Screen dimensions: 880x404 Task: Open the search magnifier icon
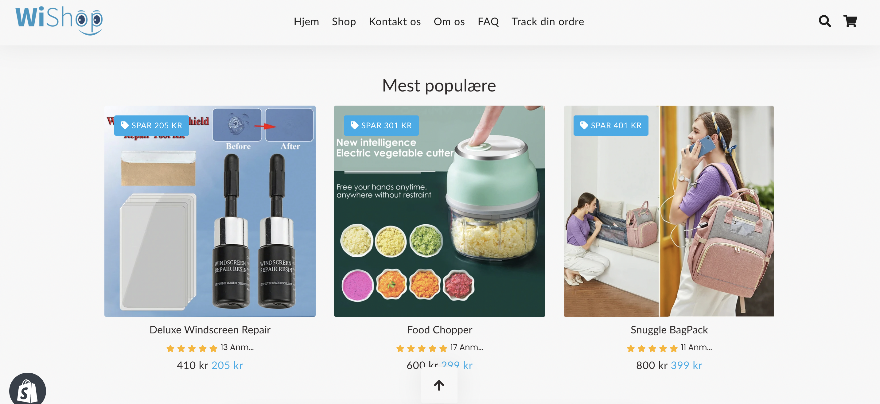[825, 21]
